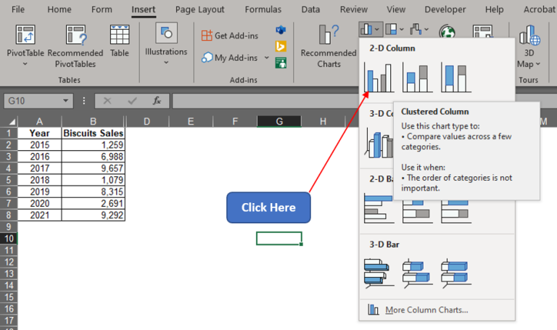Screen dimensions: 557x330
Task: Choose the 2-D Stacked Bar chart
Action: click(x=418, y=212)
